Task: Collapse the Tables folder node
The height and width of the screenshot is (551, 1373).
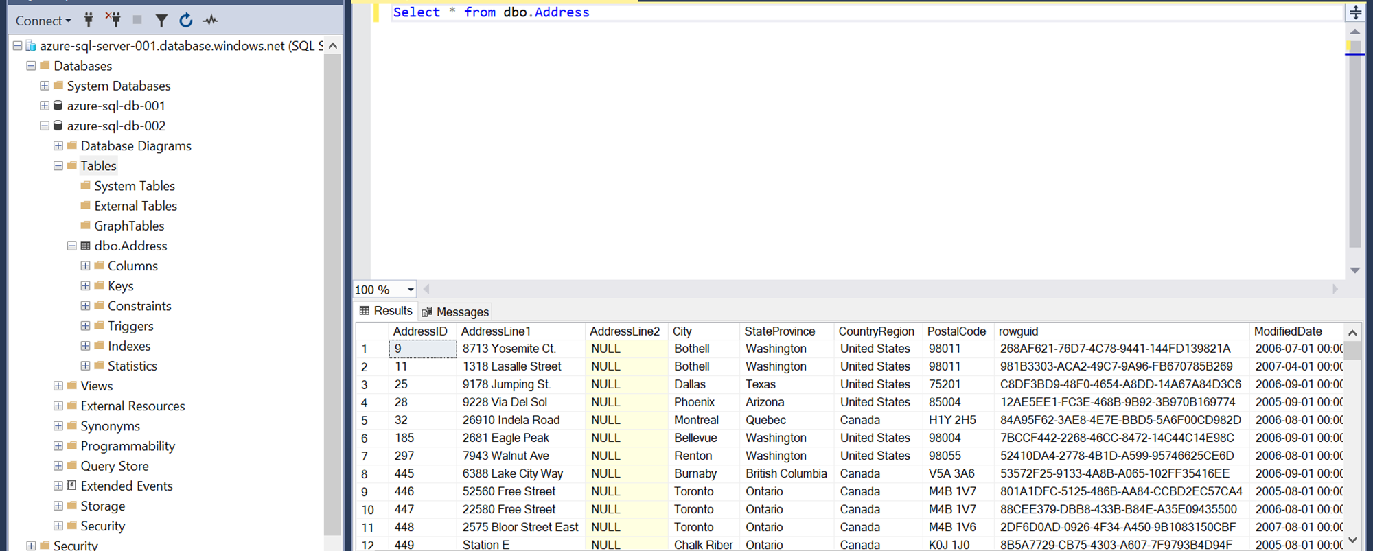Action: (x=58, y=166)
